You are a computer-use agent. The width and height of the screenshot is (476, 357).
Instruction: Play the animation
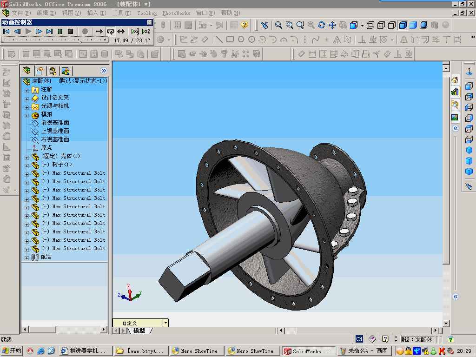click(28, 31)
